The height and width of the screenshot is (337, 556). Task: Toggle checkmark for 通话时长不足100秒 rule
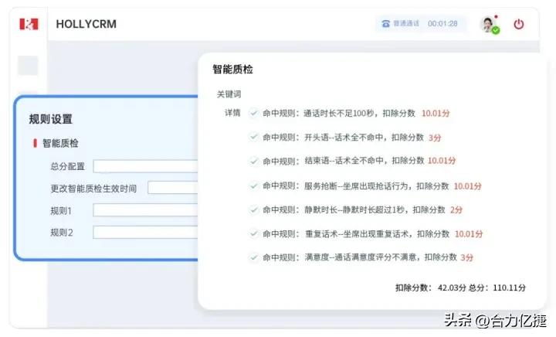point(253,113)
